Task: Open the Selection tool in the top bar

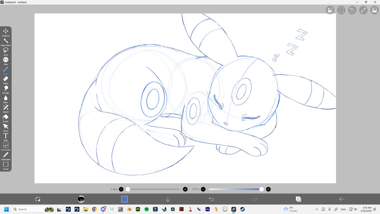Action: pyautogui.click(x=341, y=10)
